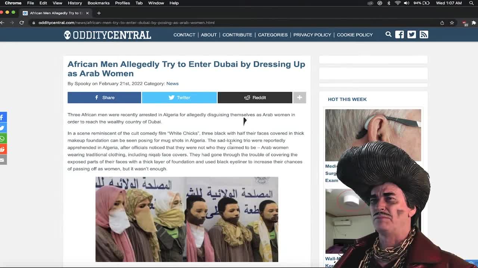The height and width of the screenshot is (268, 478).
Task: Open the site search magnifier icon
Action: 388,34
